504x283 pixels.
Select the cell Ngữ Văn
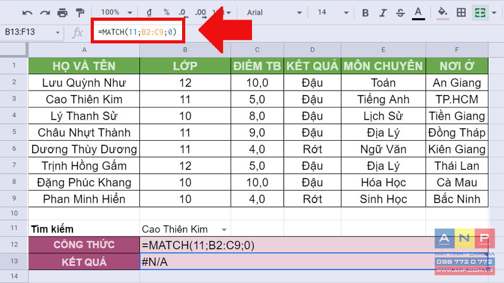tap(383, 149)
